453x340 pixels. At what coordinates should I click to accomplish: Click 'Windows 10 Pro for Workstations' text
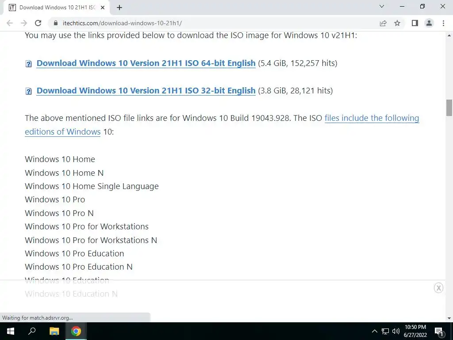(87, 226)
